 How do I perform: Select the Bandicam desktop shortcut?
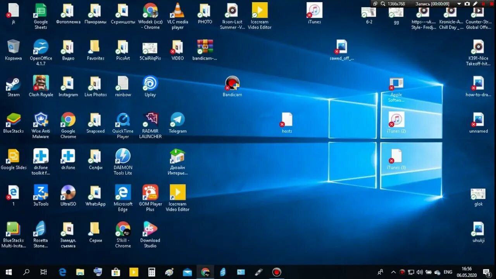point(232,86)
